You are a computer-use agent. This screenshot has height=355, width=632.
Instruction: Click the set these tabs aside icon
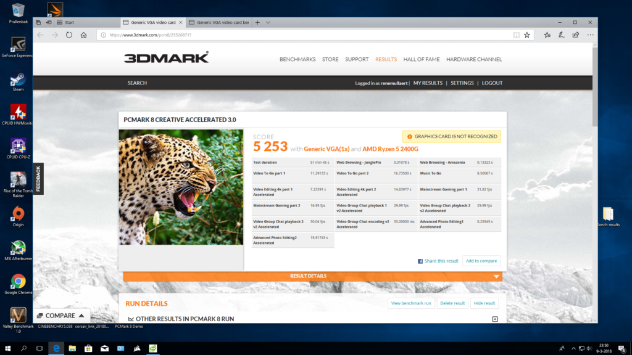(x=49, y=23)
